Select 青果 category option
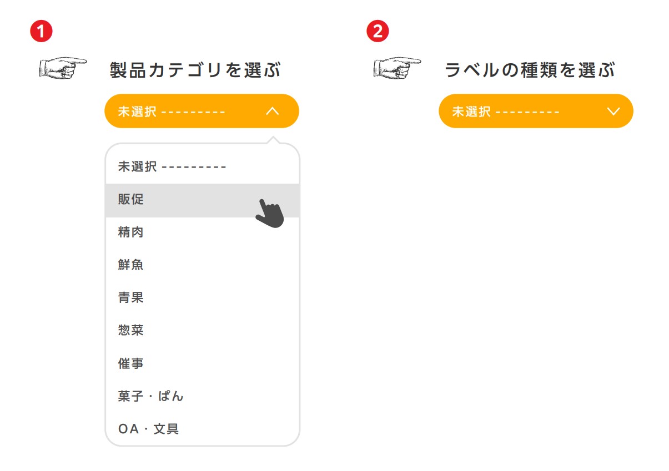Viewport: 669px width, 471px height. [x=131, y=298]
